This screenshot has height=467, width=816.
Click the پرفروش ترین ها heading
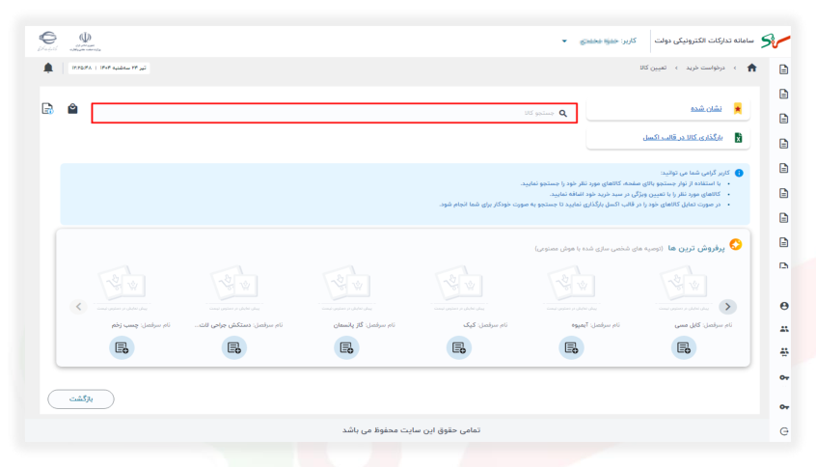coord(695,248)
